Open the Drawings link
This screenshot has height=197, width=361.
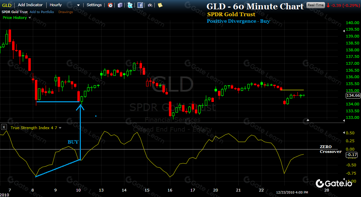66,12
